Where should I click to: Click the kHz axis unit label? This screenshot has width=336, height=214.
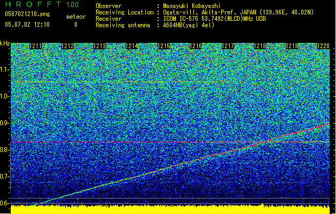(5, 43)
